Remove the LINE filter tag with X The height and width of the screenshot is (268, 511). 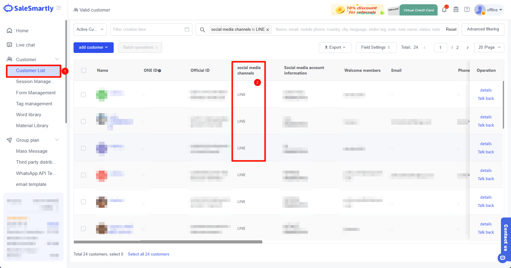click(x=268, y=30)
